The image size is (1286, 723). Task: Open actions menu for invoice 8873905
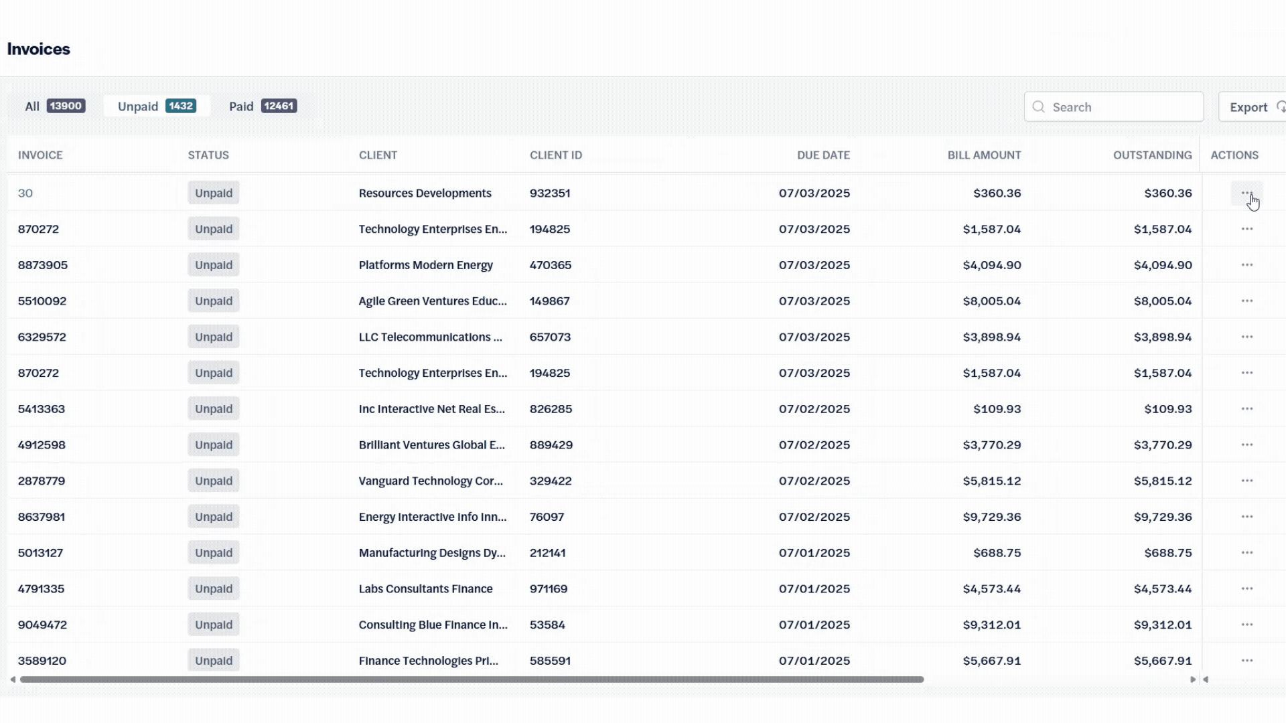pyautogui.click(x=1246, y=265)
